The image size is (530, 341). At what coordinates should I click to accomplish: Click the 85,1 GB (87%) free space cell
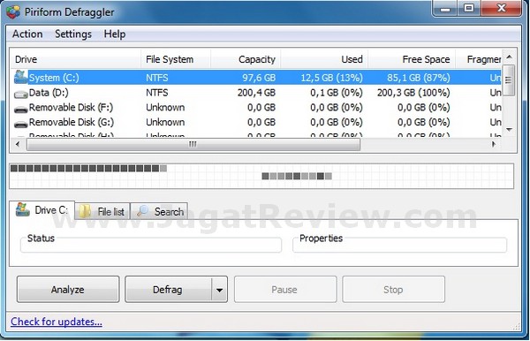click(419, 78)
